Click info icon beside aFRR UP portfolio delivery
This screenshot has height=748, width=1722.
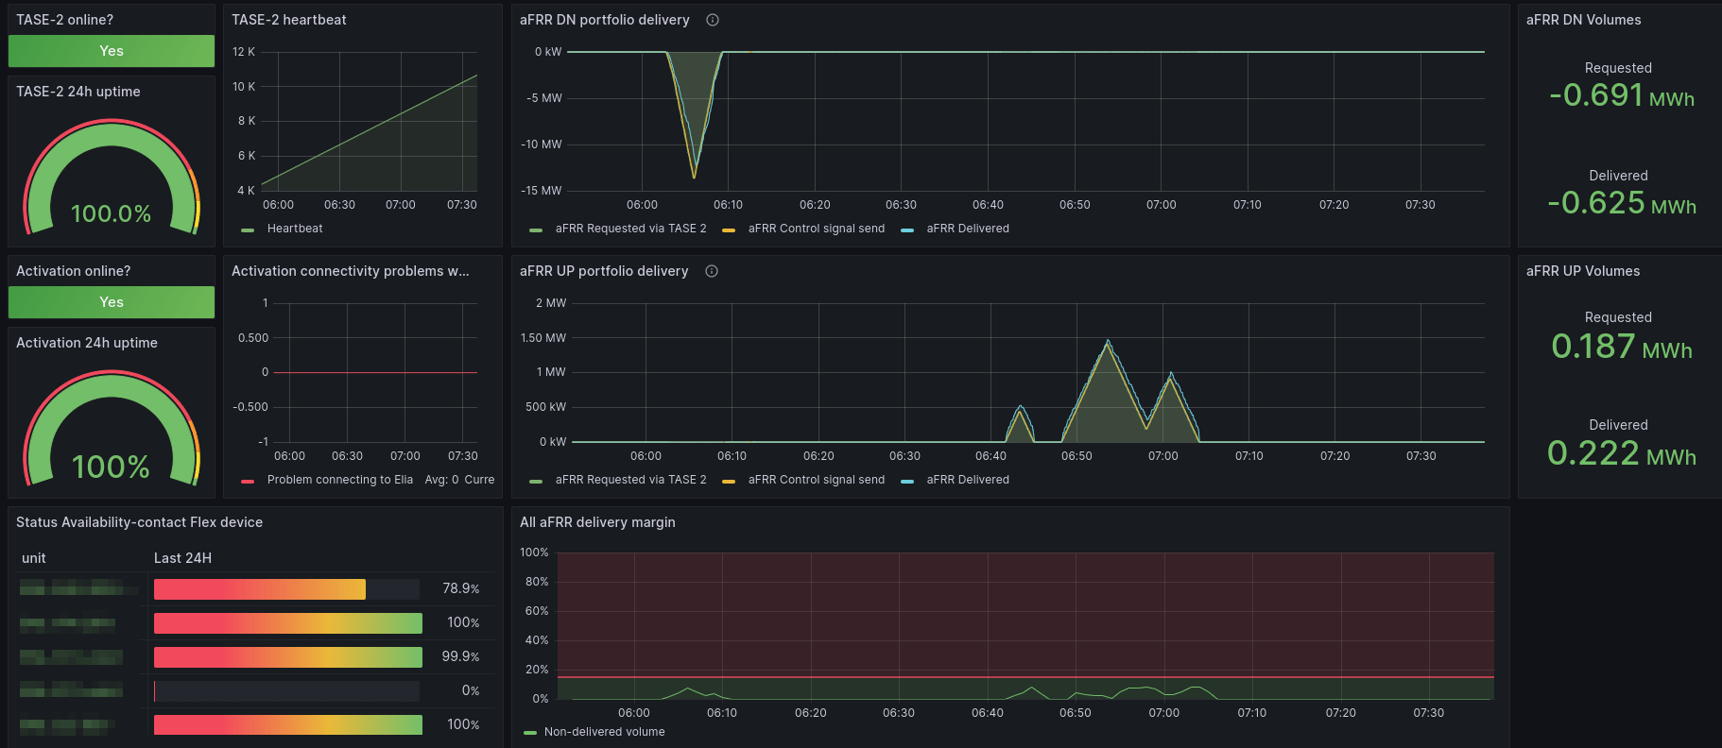[x=712, y=271]
